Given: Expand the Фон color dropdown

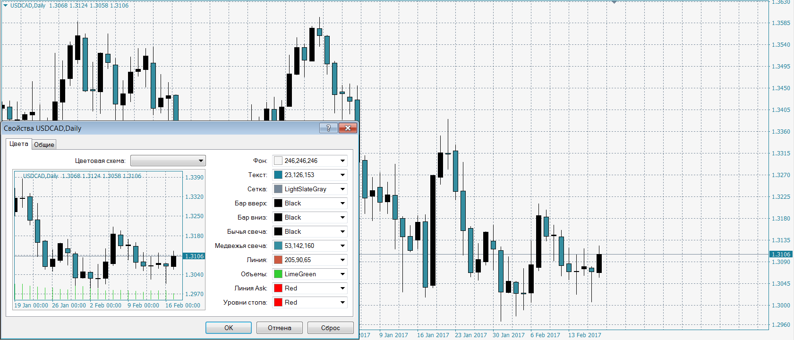Looking at the screenshot, I should (x=342, y=161).
